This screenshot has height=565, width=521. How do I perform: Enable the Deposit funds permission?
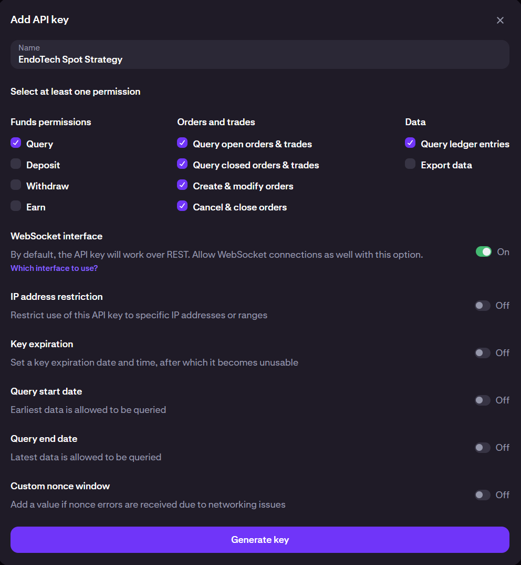coord(16,164)
